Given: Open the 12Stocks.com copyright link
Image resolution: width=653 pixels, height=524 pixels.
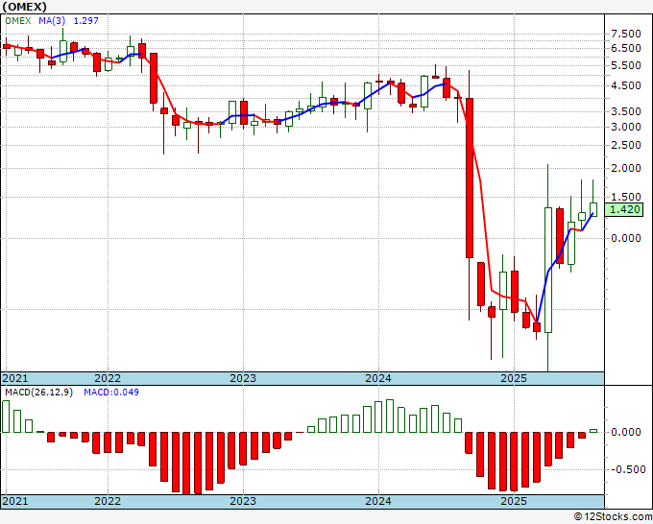Looking at the screenshot, I should [613, 517].
